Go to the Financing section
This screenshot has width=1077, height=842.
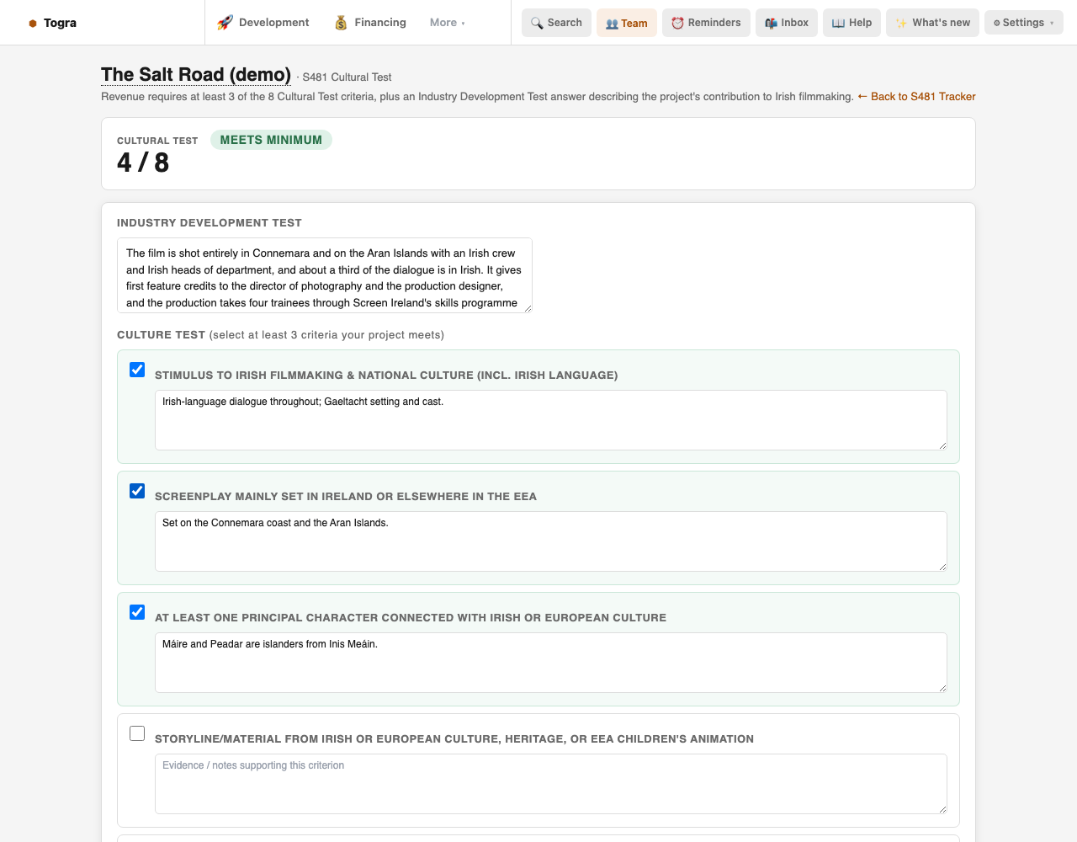coord(370,23)
